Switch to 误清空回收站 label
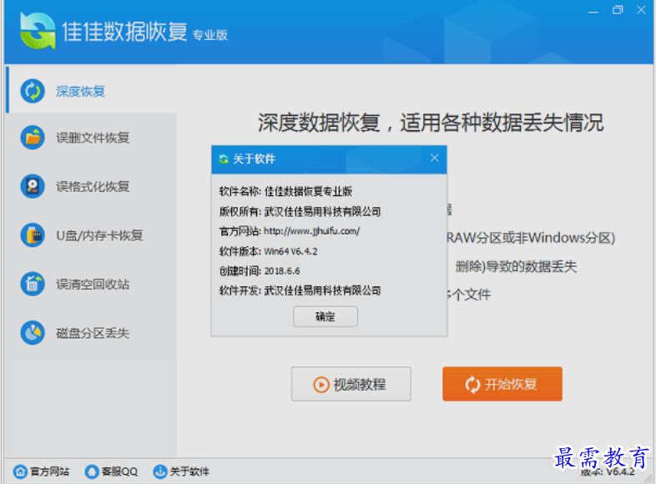The height and width of the screenshot is (484, 656). (x=93, y=285)
